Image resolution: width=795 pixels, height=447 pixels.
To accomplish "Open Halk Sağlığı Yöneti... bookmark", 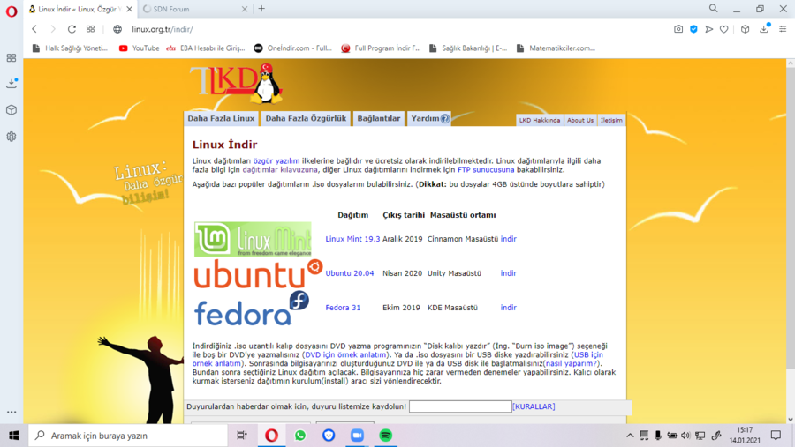I will [x=70, y=48].
